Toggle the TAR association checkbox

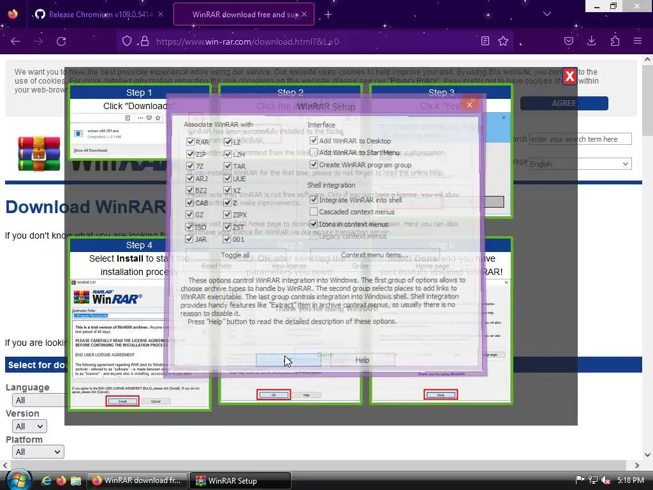(x=228, y=166)
